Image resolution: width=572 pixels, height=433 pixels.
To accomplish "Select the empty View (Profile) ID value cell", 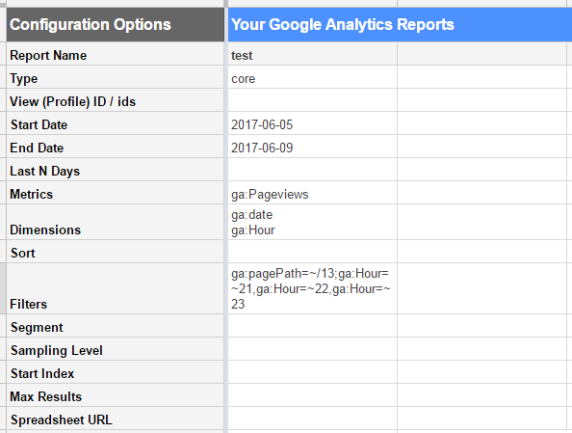I will click(x=312, y=100).
